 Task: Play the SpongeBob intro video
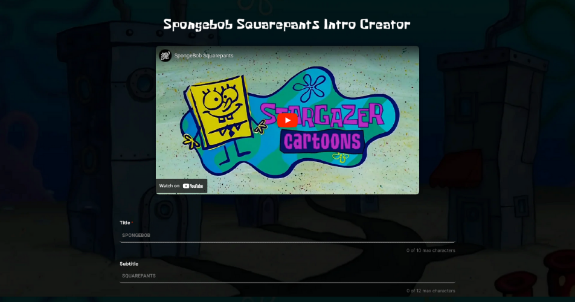287,120
